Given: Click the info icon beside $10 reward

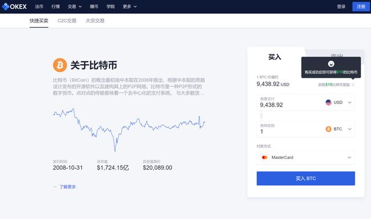Looking at the screenshot, I should tap(353, 85).
